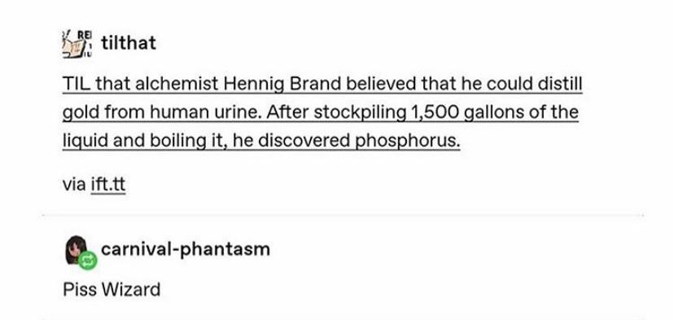Open the carnival-phantasm blog name
The width and height of the screenshot is (674, 320).
(186, 249)
